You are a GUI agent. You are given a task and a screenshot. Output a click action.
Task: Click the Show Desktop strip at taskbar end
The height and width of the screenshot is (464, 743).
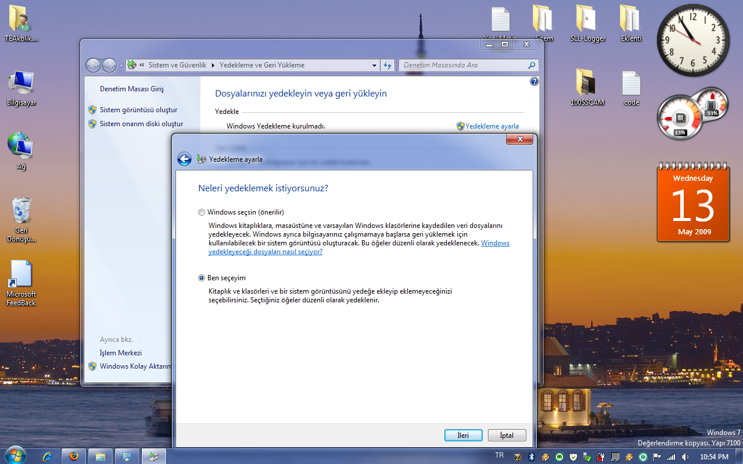pos(739,456)
